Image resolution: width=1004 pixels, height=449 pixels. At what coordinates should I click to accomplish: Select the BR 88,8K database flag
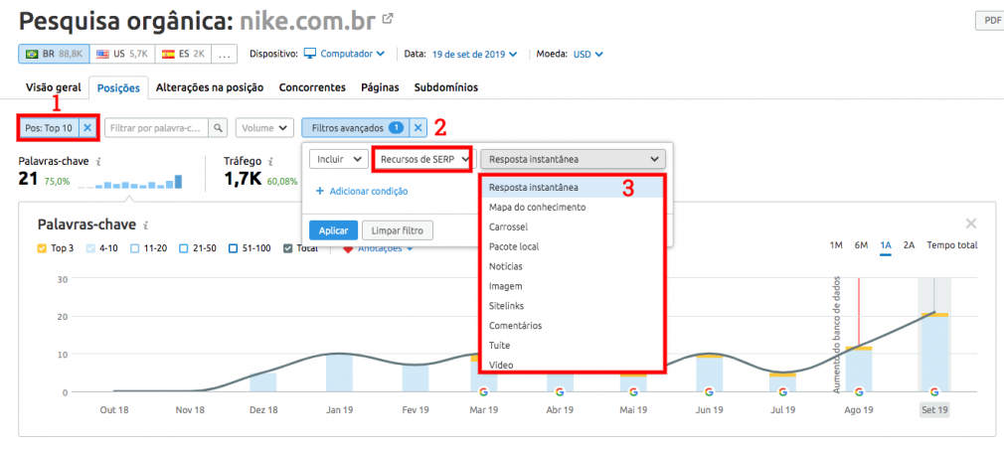[x=54, y=54]
